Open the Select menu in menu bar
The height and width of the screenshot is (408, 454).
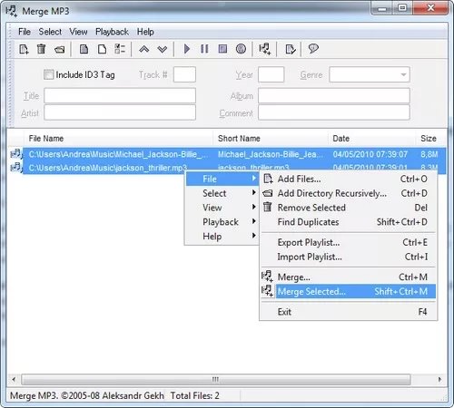point(50,32)
